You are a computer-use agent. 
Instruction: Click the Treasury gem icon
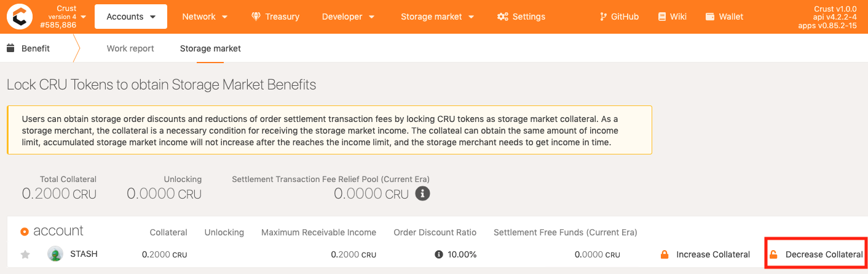[x=256, y=17]
